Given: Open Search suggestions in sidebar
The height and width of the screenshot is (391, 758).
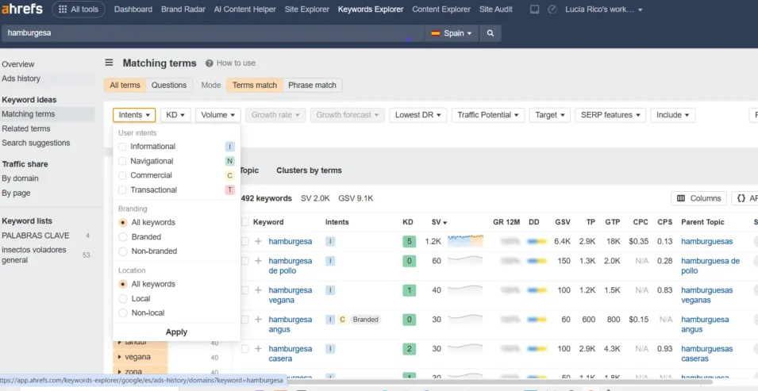Looking at the screenshot, I should [x=36, y=143].
